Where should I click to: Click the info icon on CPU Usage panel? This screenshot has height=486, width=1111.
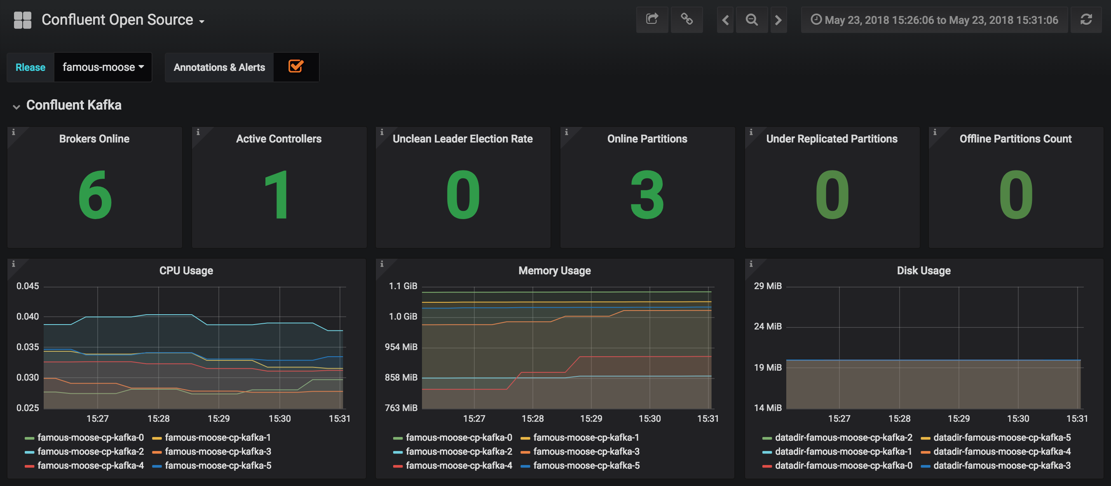pyautogui.click(x=14, y=263)
